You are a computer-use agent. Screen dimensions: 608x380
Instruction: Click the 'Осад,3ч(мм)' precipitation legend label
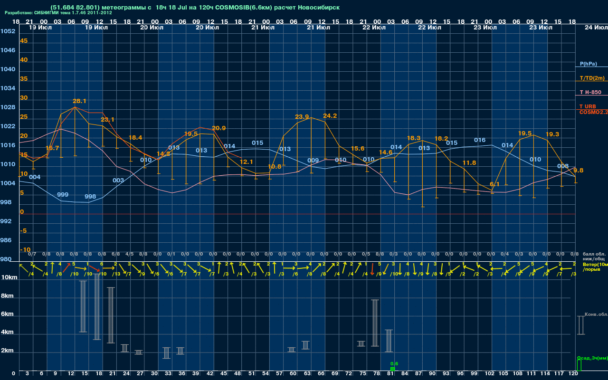[592, 358]
